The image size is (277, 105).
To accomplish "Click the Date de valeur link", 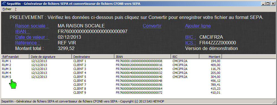I will 32,37.
